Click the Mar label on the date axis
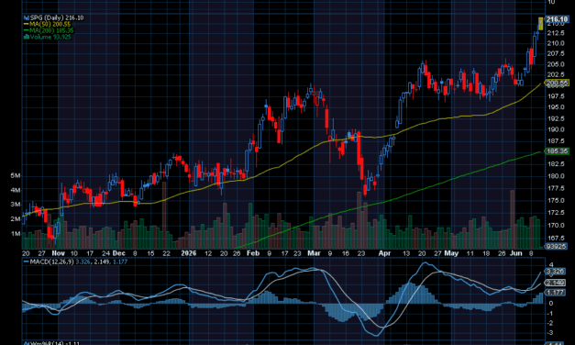The width and height of the screenshot is (575, 345). tap(314, 253)
